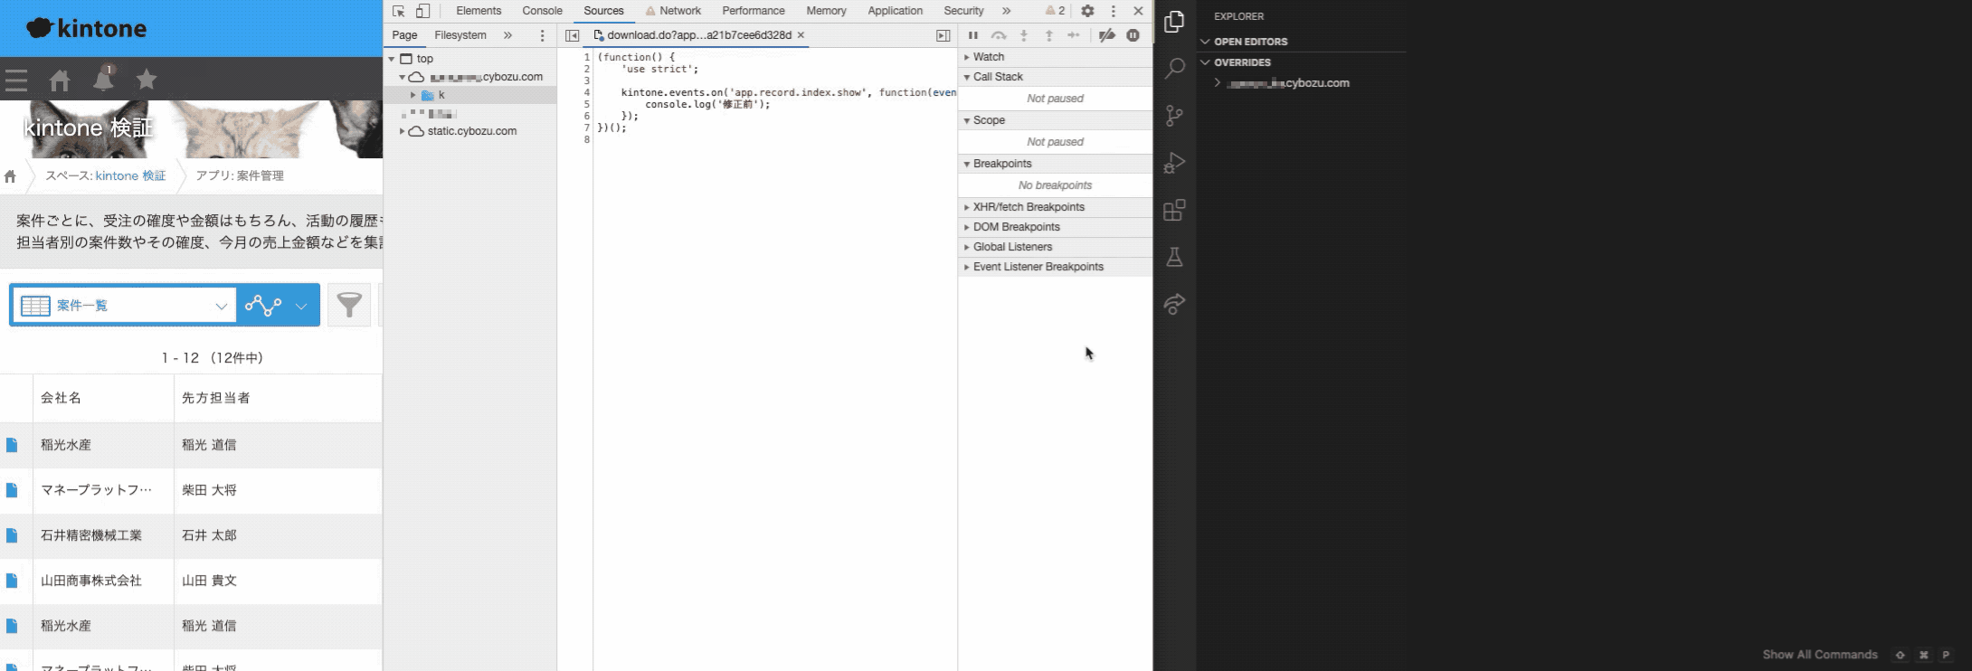The width and height of the screenshot is (1972, 671).
Task: Open the Source Control view icon
Action: point(1174,116)
